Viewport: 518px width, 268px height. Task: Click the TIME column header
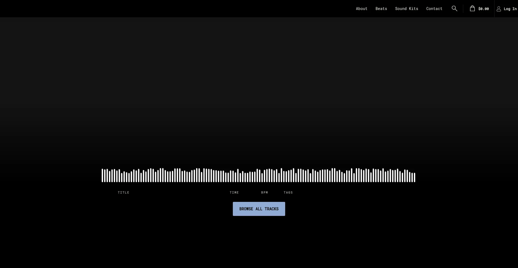click(234, 192)
